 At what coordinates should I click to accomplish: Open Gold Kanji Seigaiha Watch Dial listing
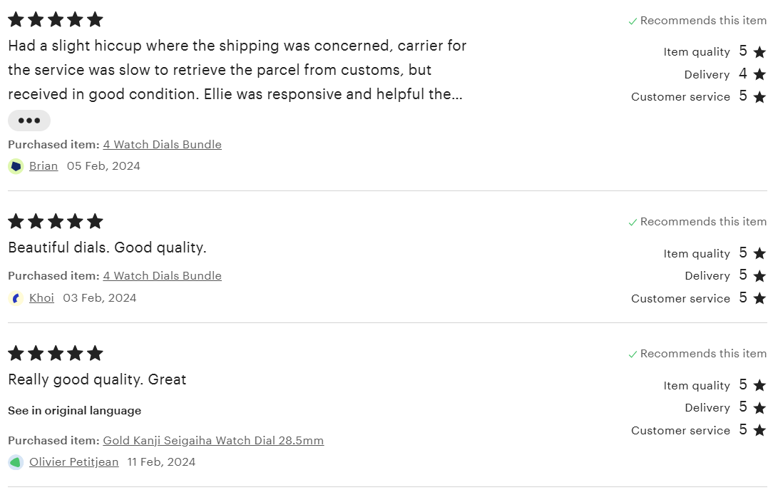pos(213,441)
